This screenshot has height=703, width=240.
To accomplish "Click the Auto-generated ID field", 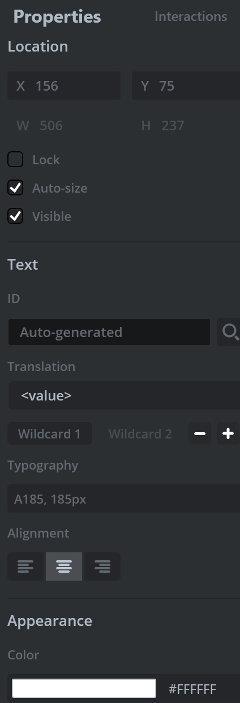I will coord(109,332).
